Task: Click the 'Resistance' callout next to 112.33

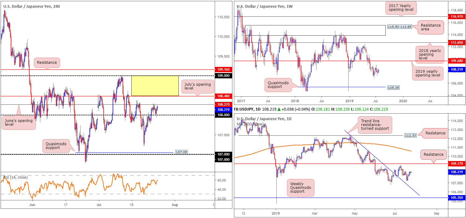Action: pos(435,133)
